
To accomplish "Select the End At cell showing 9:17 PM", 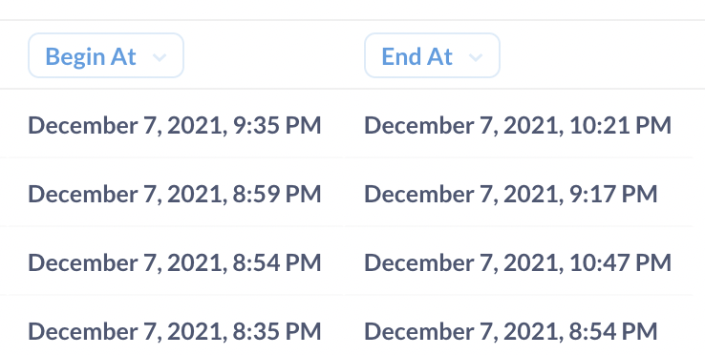I will pos(518,193).
